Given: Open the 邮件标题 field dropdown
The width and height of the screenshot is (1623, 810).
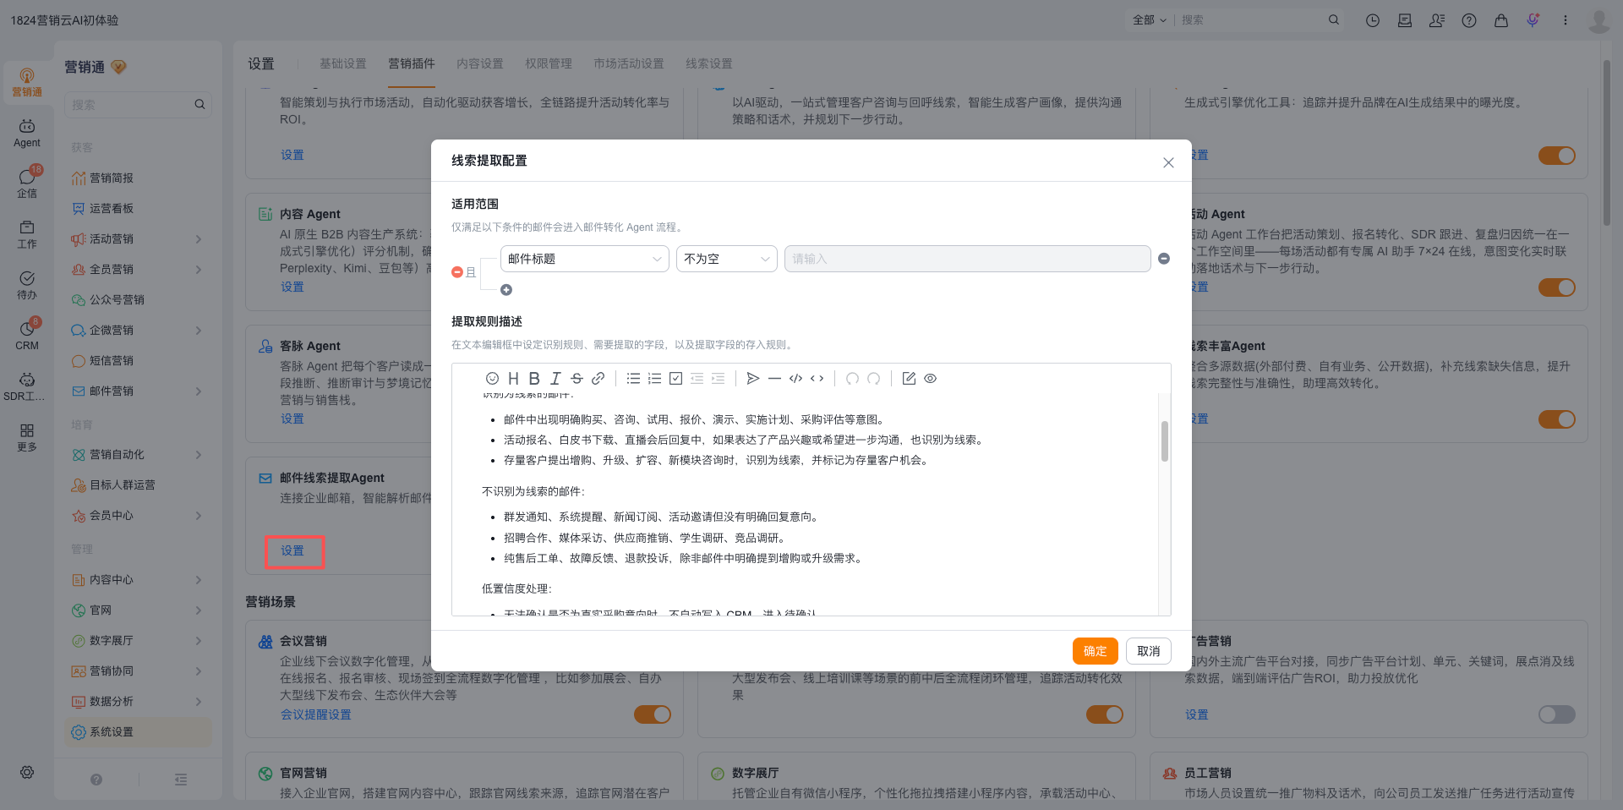Looking at the screenshot, I should point(585,259).
